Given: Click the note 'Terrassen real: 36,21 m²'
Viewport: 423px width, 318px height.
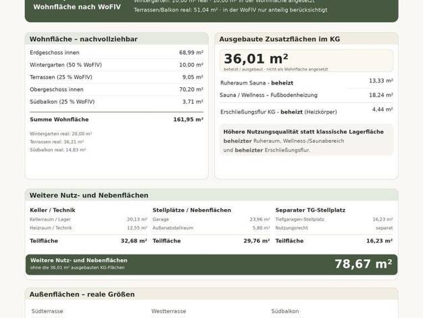Looking at the screenshot, I should coord(57,142).
